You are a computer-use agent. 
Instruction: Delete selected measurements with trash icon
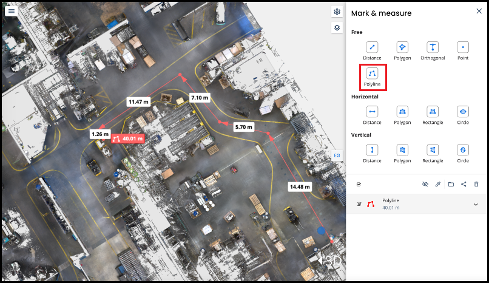pyautogui.click(x=476, y=184)
